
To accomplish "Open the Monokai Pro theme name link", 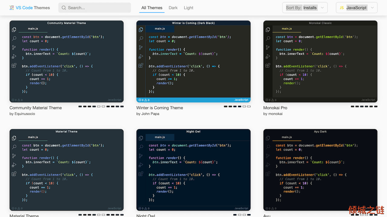I will click(x=275, y=108).
